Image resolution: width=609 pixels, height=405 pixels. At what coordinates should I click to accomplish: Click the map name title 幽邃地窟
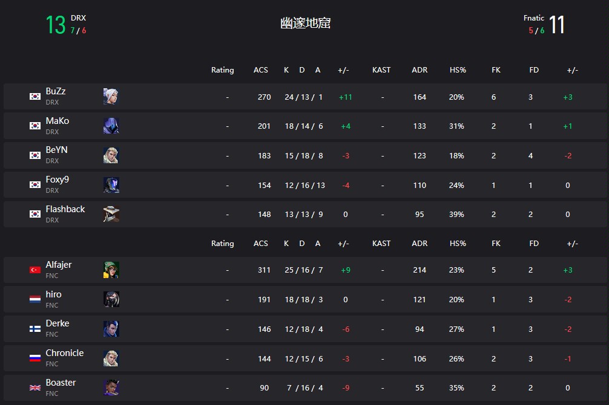tap(305, 24)
